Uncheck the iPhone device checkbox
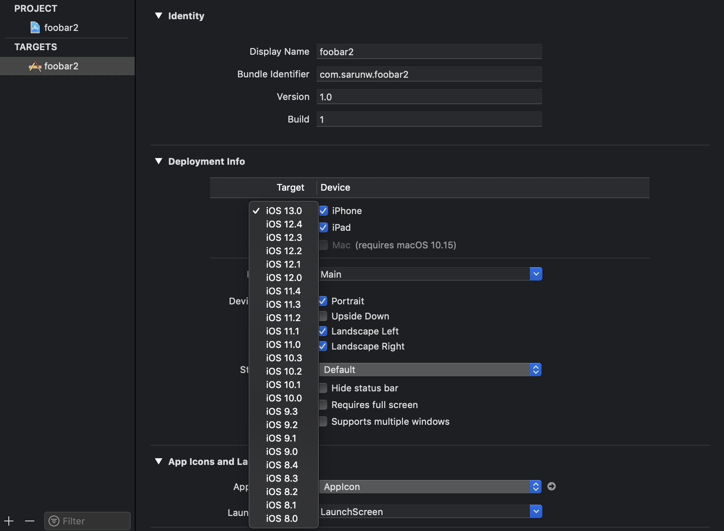 323,211
